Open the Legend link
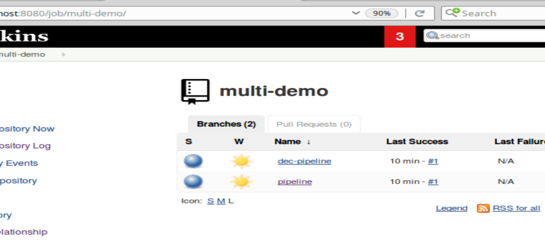This screenshot has height=243, width=545. (451, 208)
